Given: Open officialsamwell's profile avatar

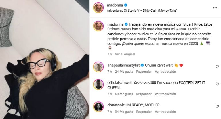Looking at the screenshot, I should 98,84.
